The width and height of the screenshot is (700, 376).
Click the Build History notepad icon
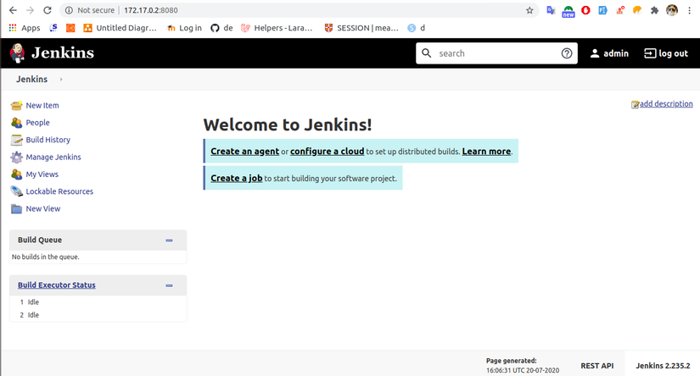tap(16, 140)
